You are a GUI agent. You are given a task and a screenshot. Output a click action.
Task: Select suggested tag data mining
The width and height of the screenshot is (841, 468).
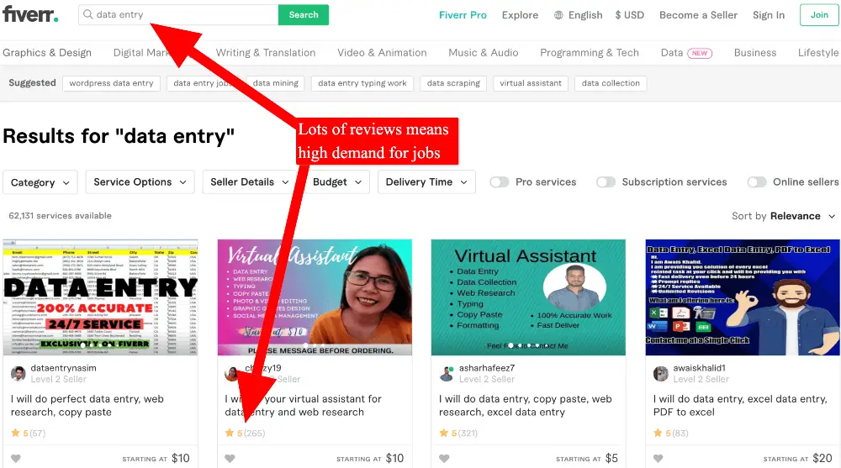[x=276, y=83]
